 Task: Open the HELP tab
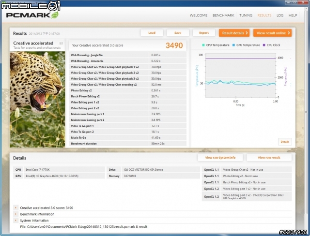pos(293,15)
